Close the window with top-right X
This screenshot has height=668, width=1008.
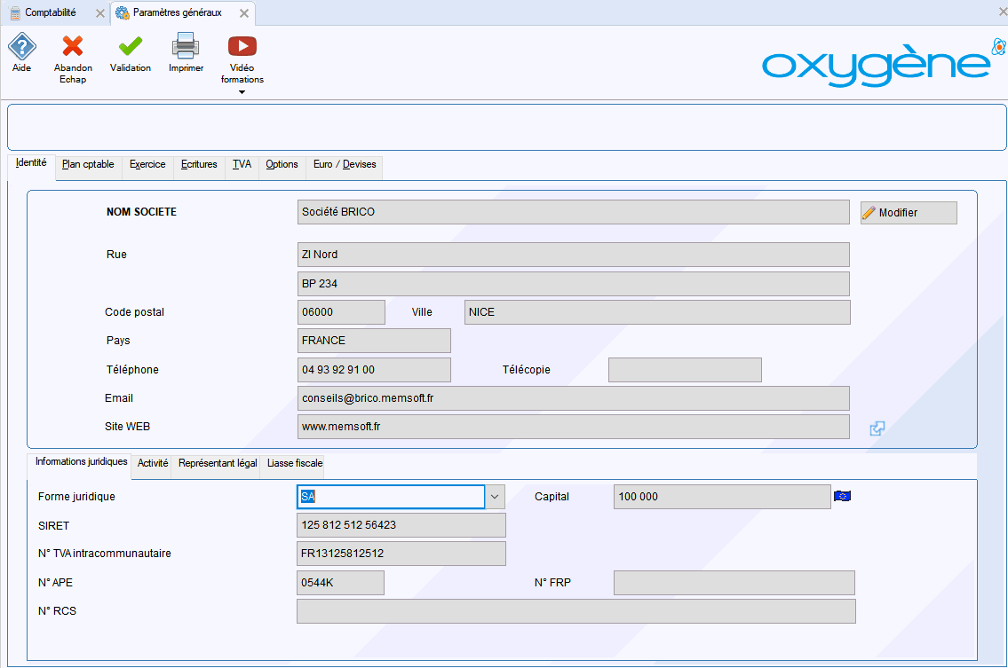pos(1002,12)
